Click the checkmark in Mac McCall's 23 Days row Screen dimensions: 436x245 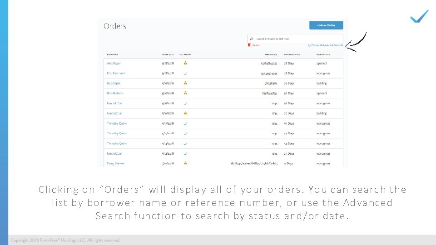pyautogui.click(x=185, y=154)
